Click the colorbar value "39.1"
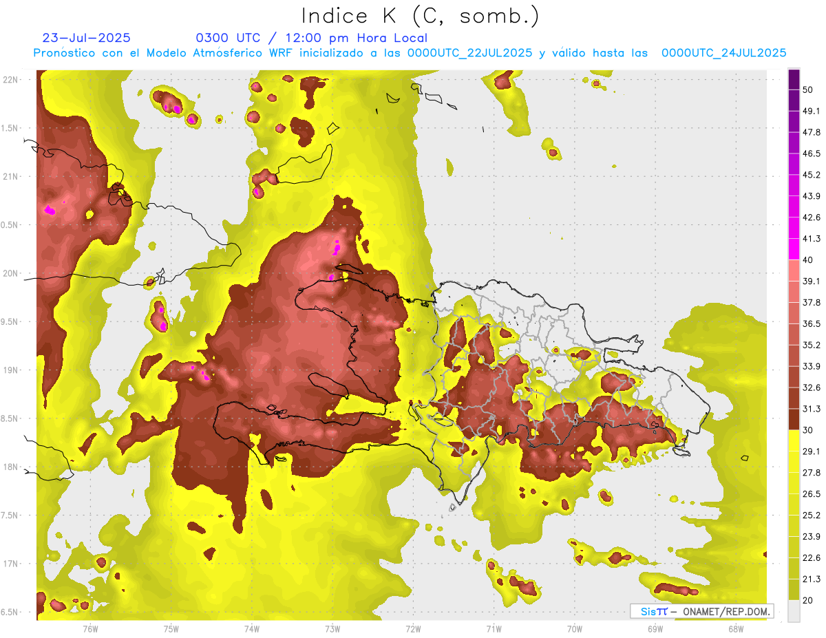The width and height of the screenshot is (826, 638). coord(812,281)
